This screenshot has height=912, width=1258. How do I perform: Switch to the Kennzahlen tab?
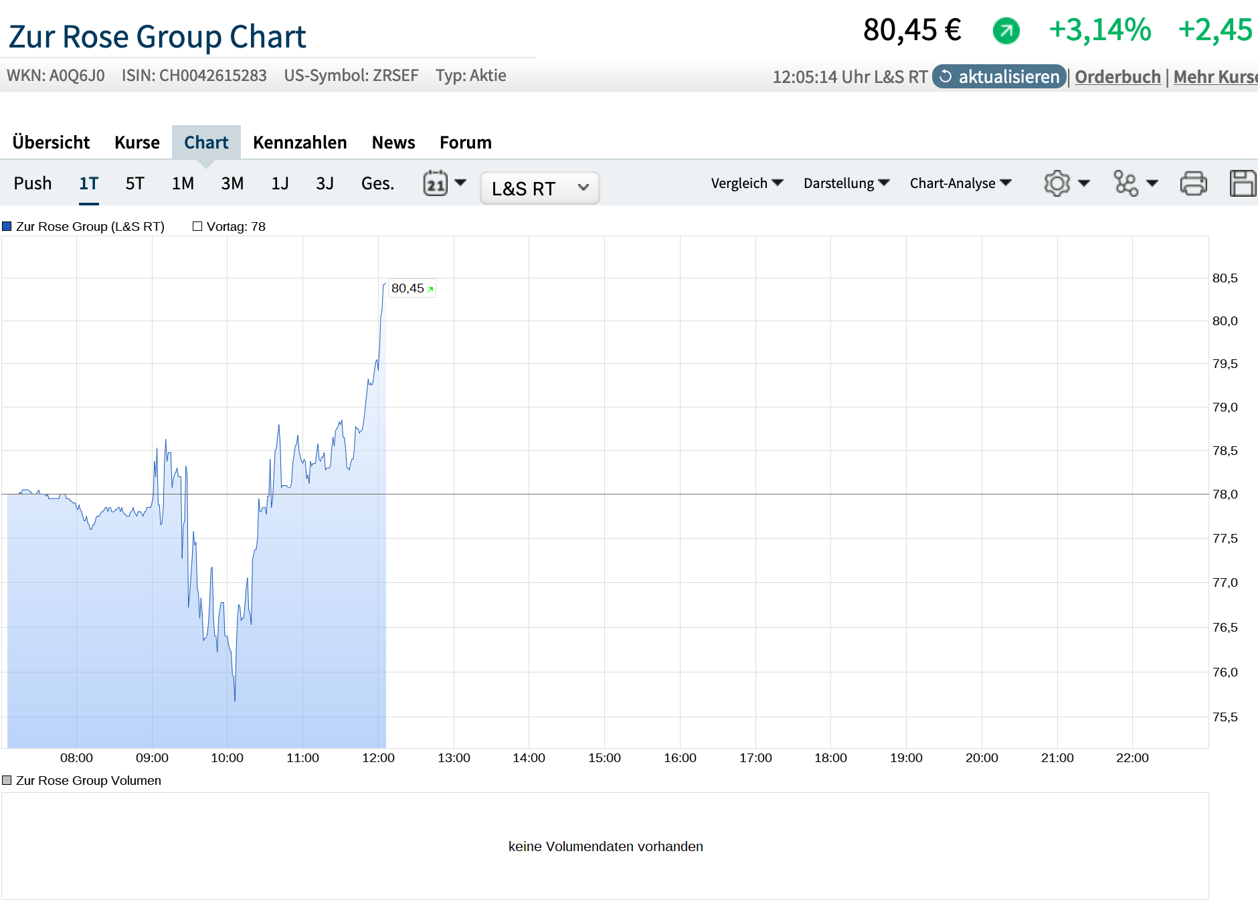[300, 143]
